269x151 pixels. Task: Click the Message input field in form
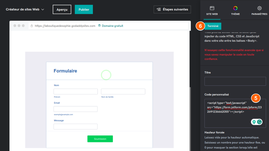pyautogui.click(x=75, y=127)
